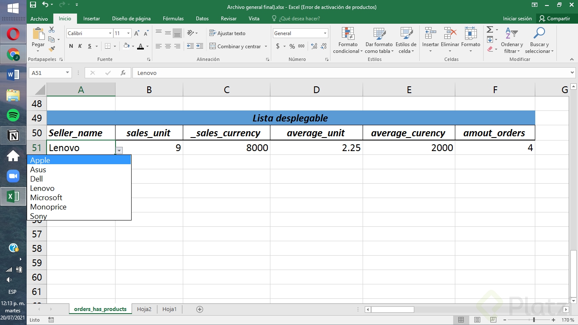
Task: Select Dell in the dropdown list
Action: click(x=79, y=179)
